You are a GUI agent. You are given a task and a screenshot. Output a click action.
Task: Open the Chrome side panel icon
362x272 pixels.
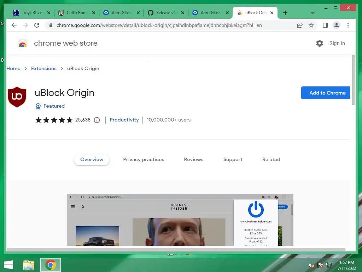tap(325, 25)
